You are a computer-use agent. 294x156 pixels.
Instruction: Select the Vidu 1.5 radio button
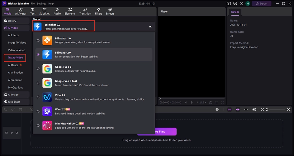click(38, 97)
